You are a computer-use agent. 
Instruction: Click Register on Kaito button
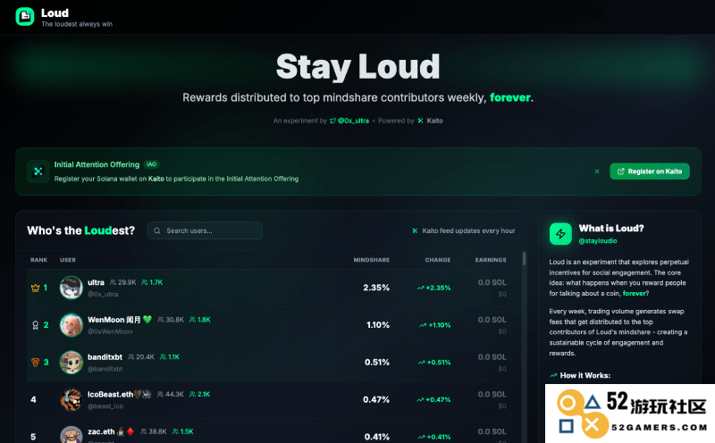click(x=650, y=171)
